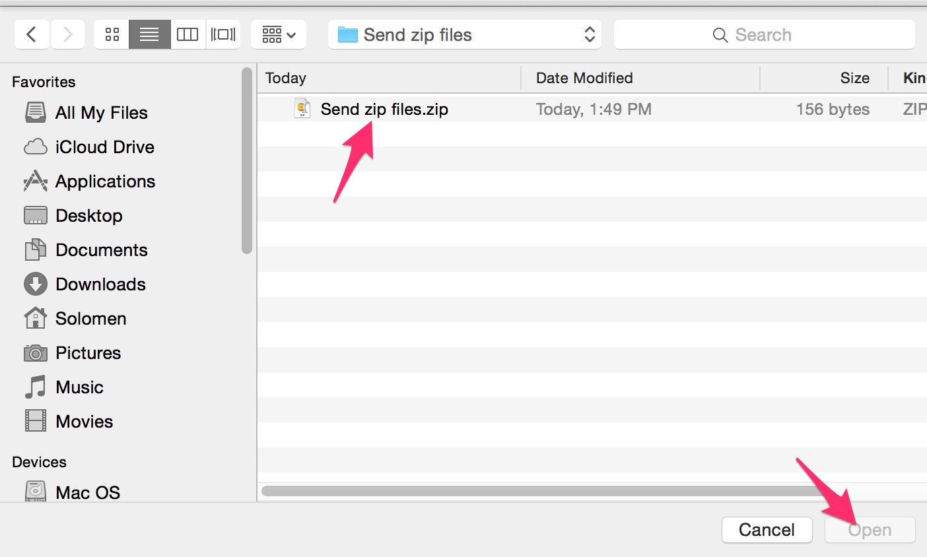The width and height of the screenshot is (927, 557).
Task: Click the Devices section header
Action: coord(39,462)
